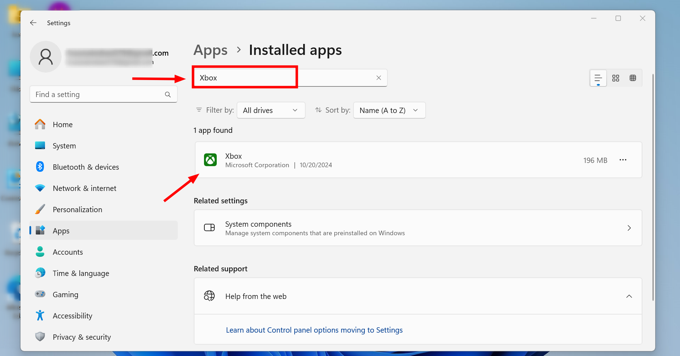680x356 pixels.
Task: Click the Find a setting search field
Action: click(x=97, y=95)
